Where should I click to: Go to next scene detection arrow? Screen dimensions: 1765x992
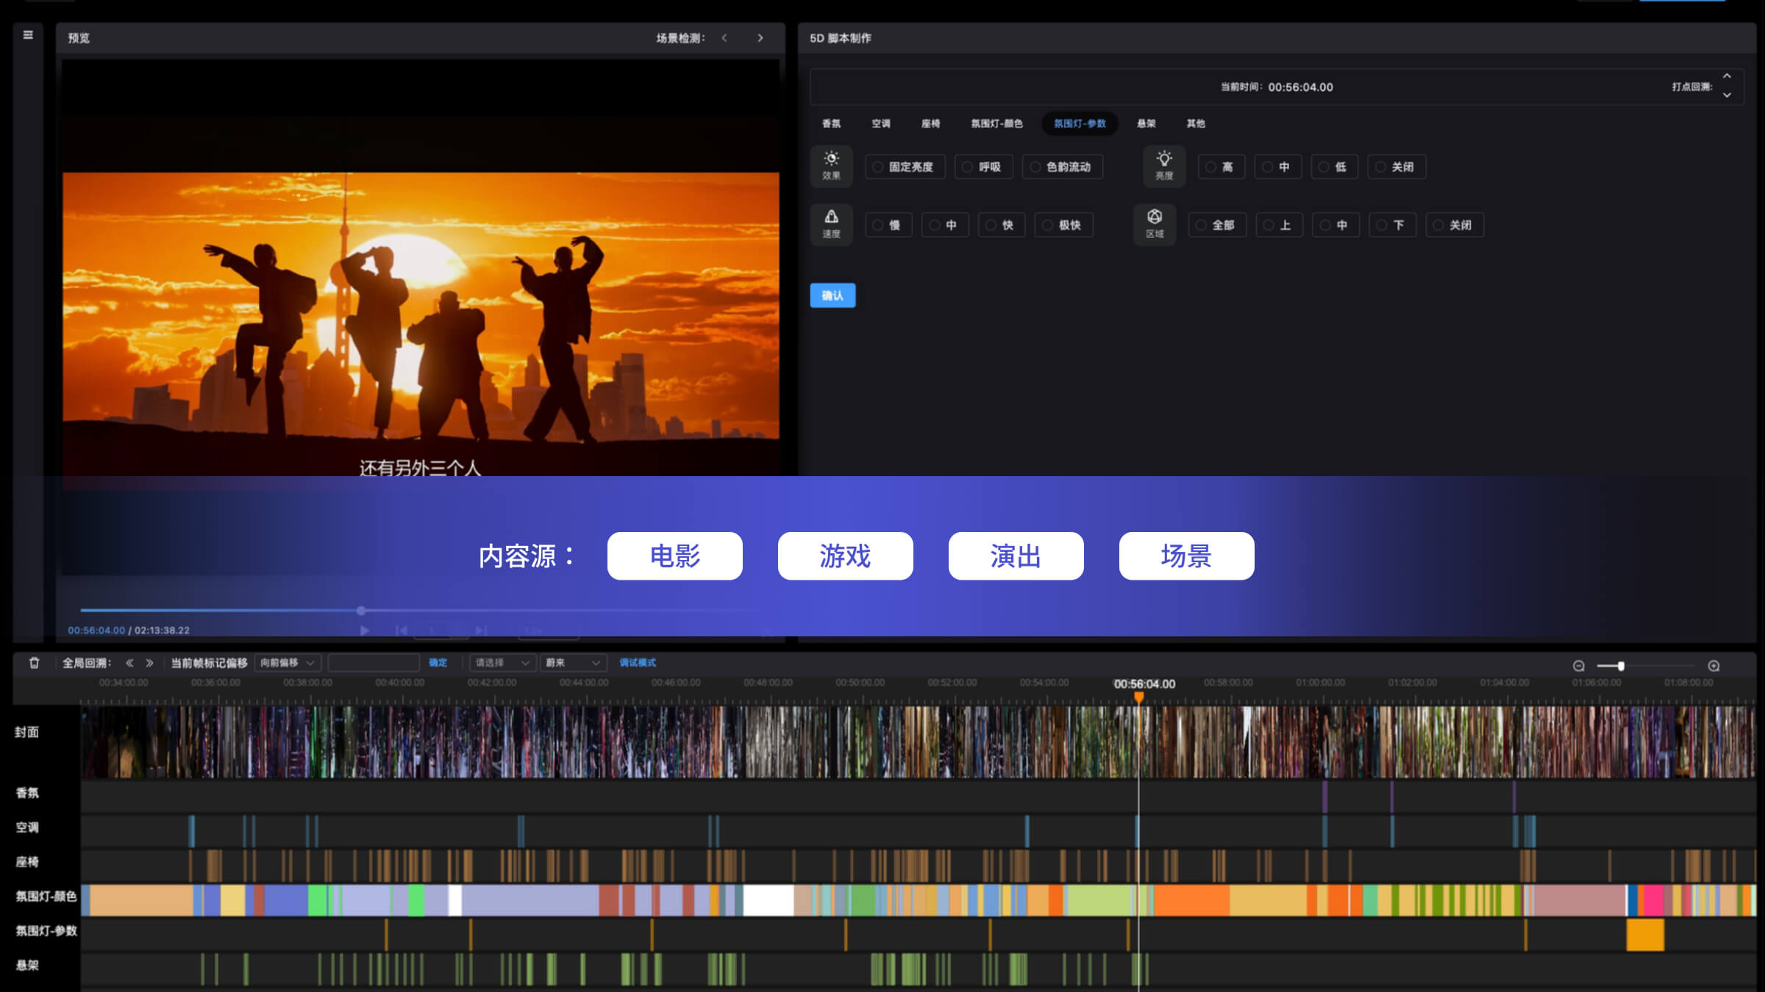[760, 38]
